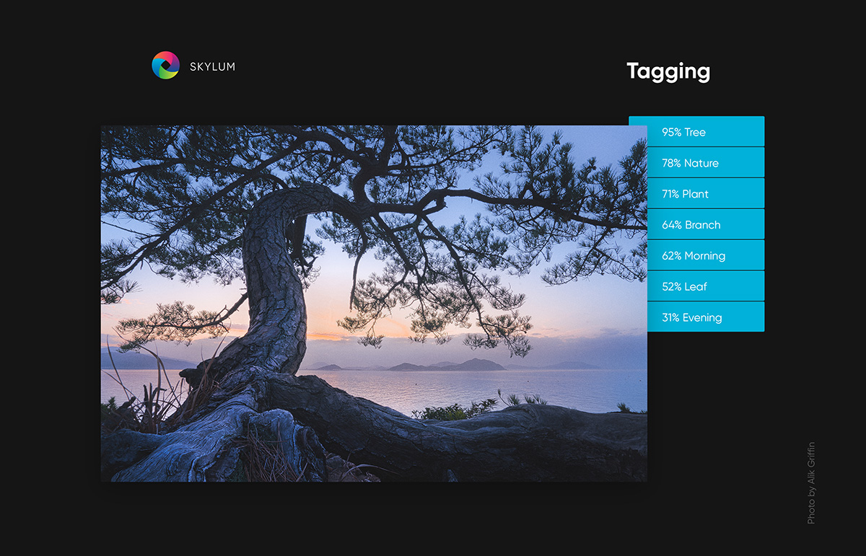The image size is (866, 556).
Task: Select the 95% Tree tag
Action: (696, 132)
